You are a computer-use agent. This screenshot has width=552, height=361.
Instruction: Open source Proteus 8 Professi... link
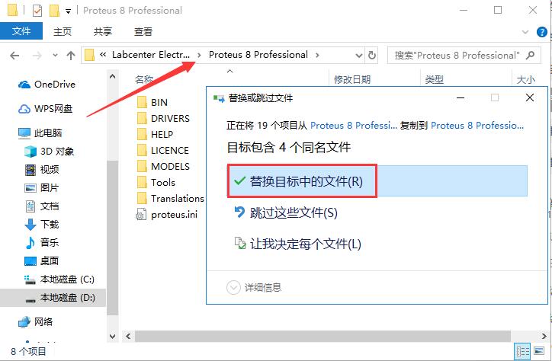click(x=354, y=126)
